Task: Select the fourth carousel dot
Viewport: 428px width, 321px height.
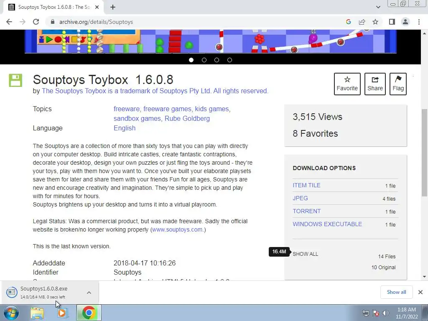Action: click(x=229, y=60)
